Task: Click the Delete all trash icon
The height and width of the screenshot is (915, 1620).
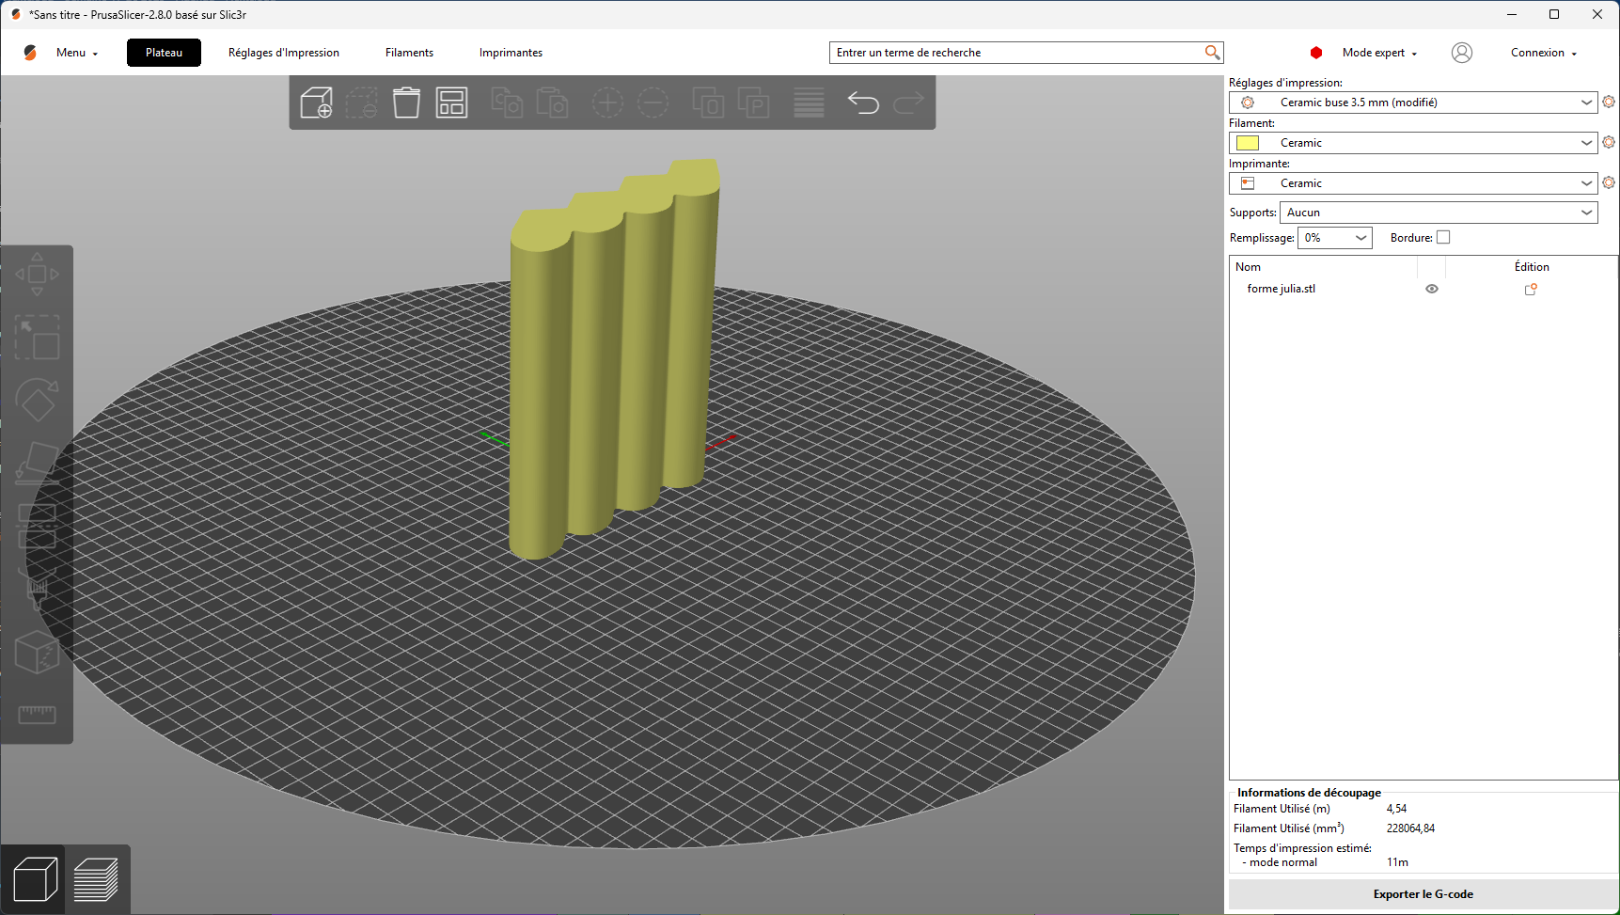Action: pyautogui.click(x=406, y=103)
